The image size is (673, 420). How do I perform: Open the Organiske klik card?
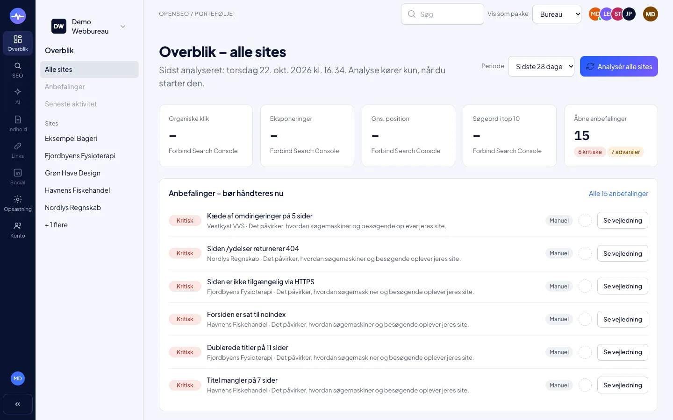206,136
